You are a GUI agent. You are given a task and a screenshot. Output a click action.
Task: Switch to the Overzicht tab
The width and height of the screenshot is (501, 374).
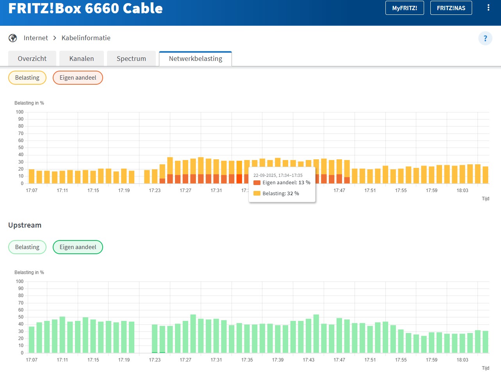(32, 59)
